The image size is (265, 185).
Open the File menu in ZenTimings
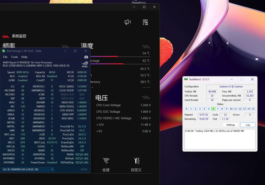(x=5, y=57)
